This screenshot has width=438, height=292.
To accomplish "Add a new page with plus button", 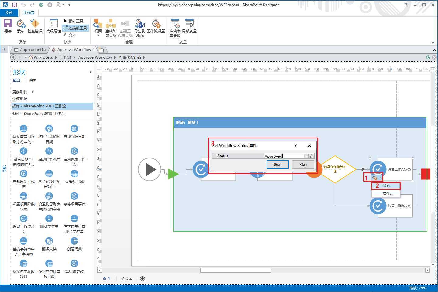I will (x=143, y=278).
